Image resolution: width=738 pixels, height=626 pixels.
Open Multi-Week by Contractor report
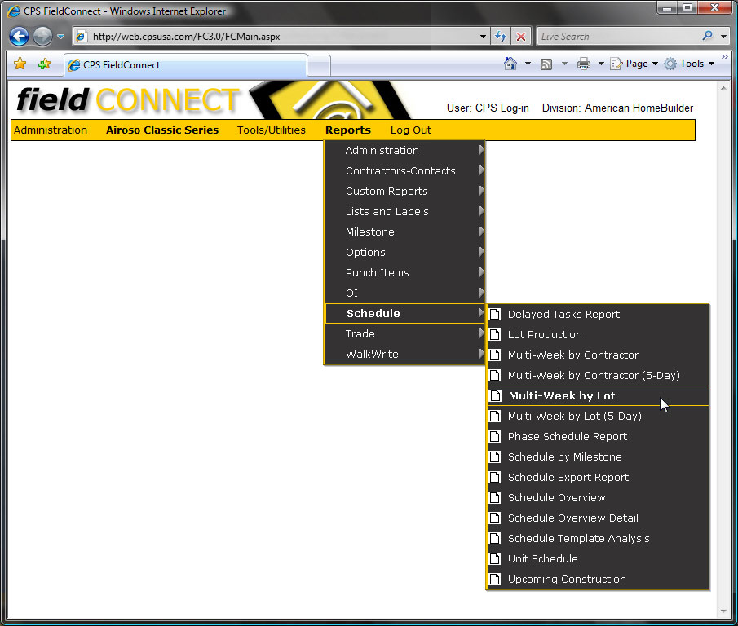coord(598,355)
